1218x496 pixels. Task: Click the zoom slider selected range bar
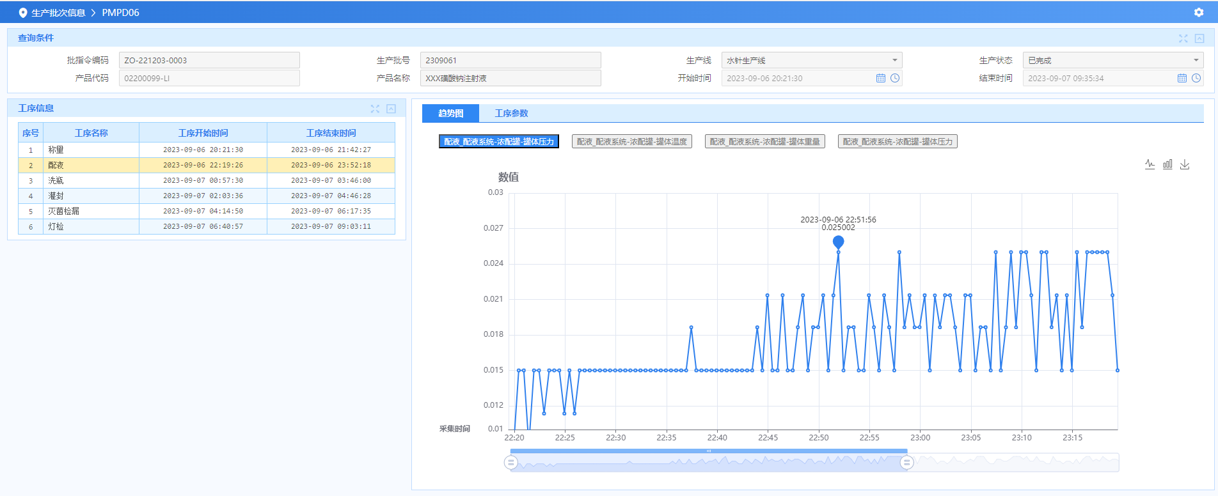[x=709, y=451]
